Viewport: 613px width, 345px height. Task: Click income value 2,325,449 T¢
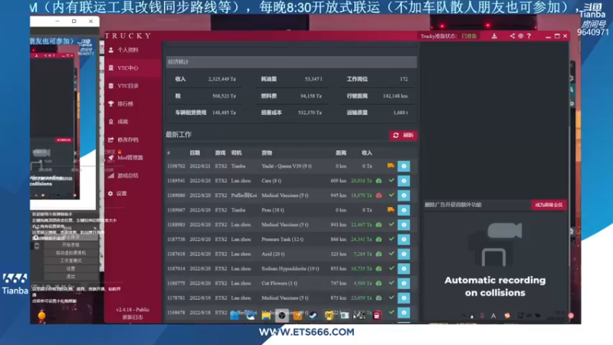pos(222,79)
